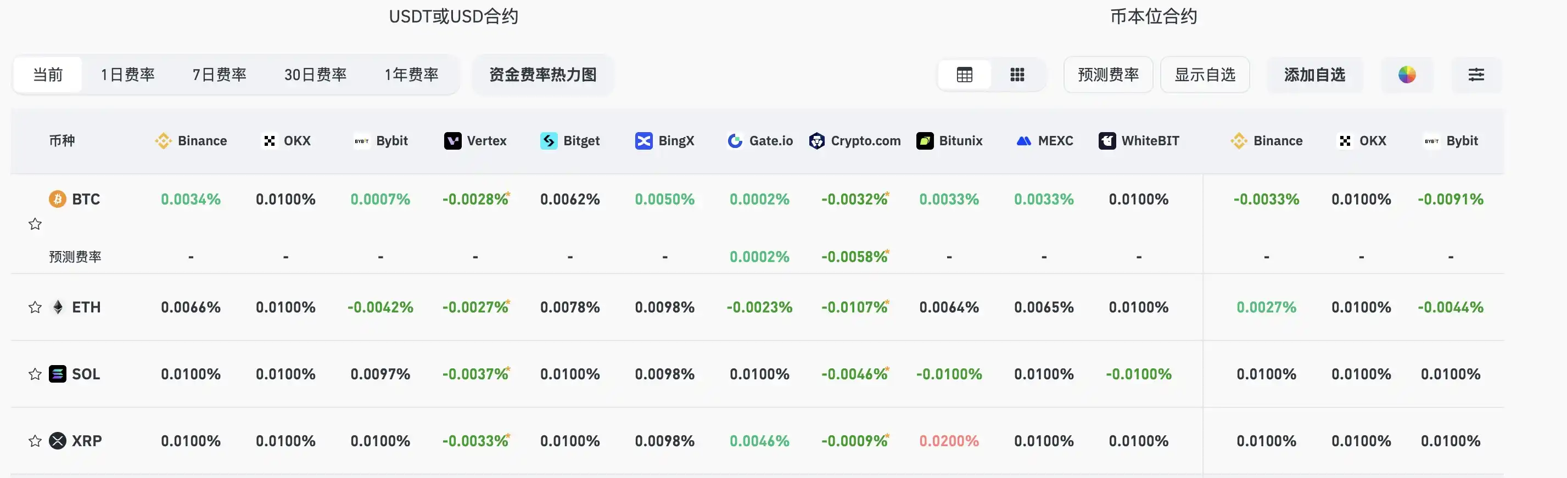Click predicted Crypto.com rate -0.0058%
The height and width of the screenshot is (478, 1567).
pos(855,257)
